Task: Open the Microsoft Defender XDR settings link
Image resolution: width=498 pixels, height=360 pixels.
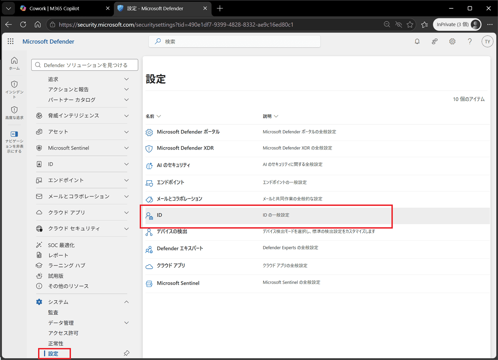Action: [x=185, y=148]
